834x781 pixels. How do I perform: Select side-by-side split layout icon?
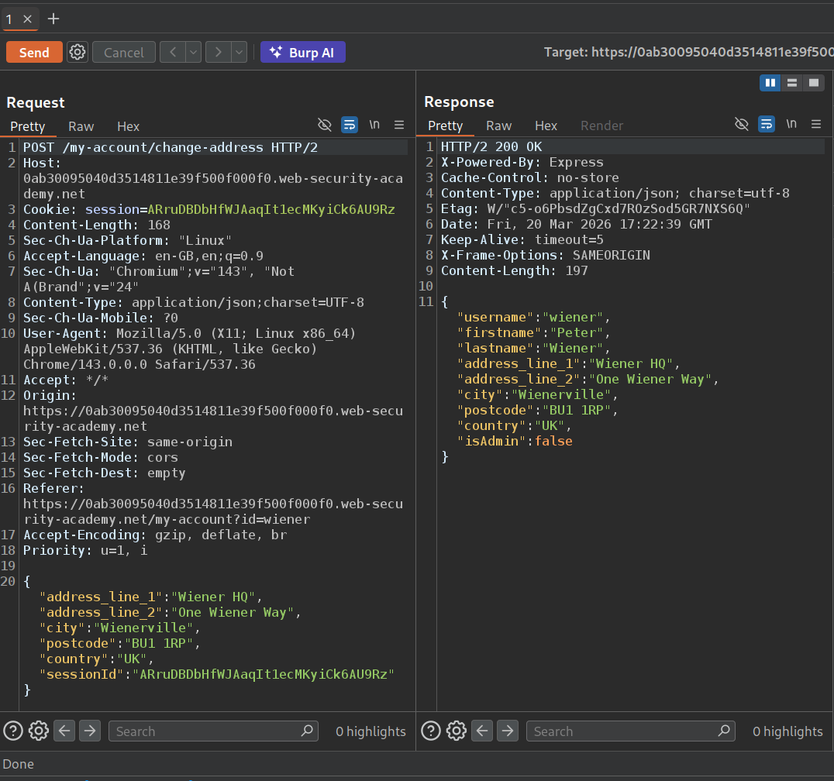point(770,83)
